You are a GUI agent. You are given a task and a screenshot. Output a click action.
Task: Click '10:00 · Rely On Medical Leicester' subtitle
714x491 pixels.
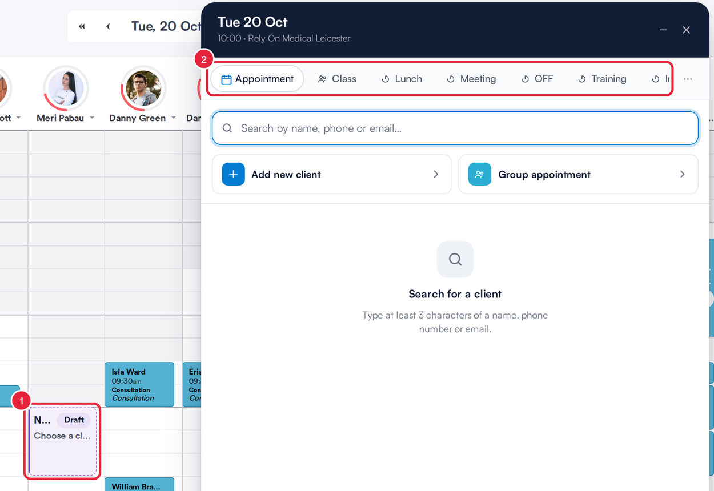(284, 38)
